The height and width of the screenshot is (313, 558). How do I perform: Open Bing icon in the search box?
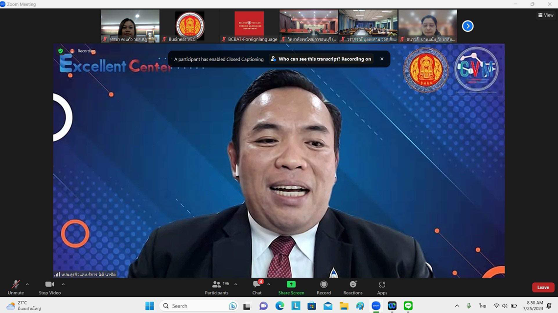(x=232, y=306)
